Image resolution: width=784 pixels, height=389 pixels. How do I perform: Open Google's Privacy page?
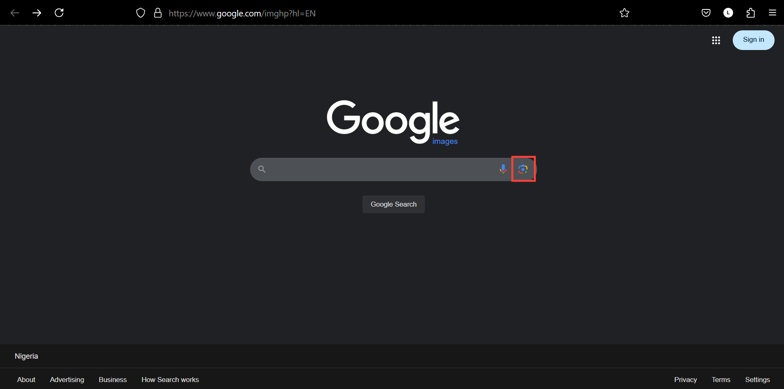(685, 380)
